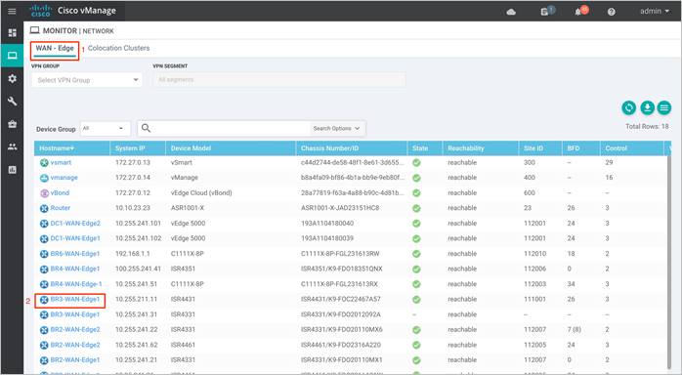
Task: Expand the Search Options dropdown
Action: point(336,129)
